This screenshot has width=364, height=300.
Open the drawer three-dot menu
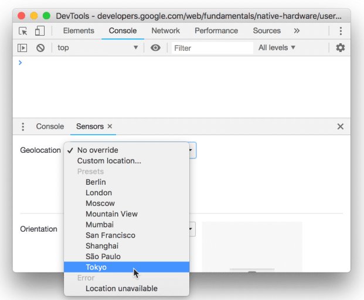click(x=23, y=126)
